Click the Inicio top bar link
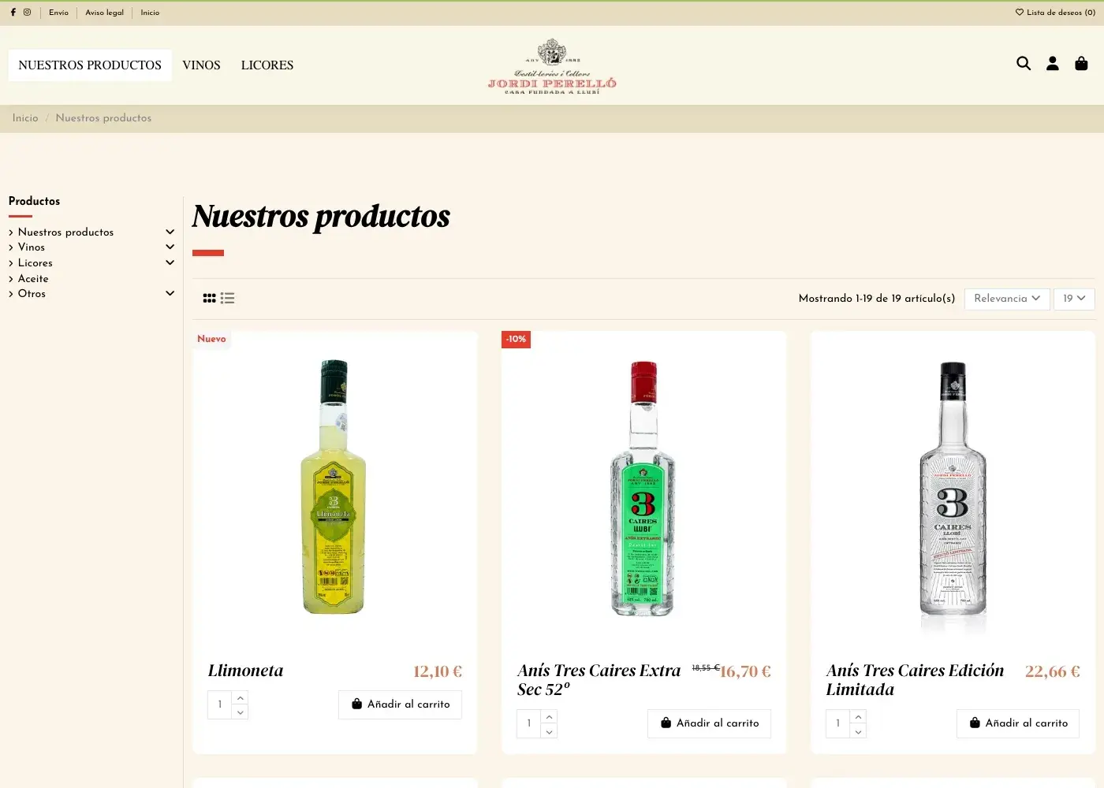1104x788 pixels. 150,13
